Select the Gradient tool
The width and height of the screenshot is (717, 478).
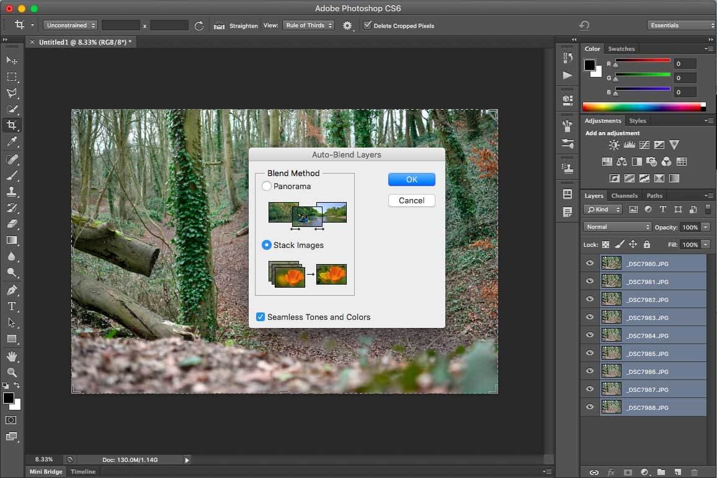click(12, 241)
